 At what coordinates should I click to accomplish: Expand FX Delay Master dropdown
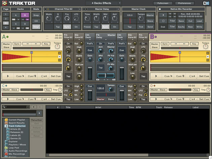point(106,40)
